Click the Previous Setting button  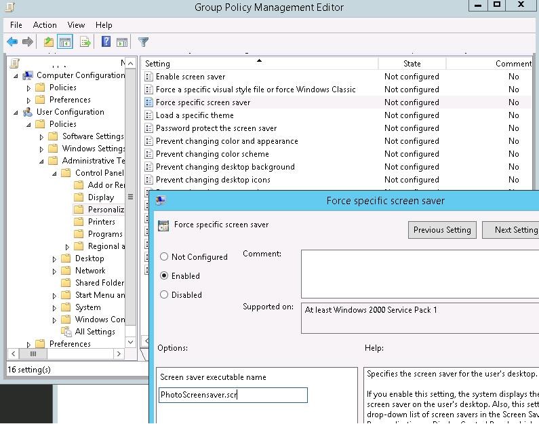tap(442, 230)
